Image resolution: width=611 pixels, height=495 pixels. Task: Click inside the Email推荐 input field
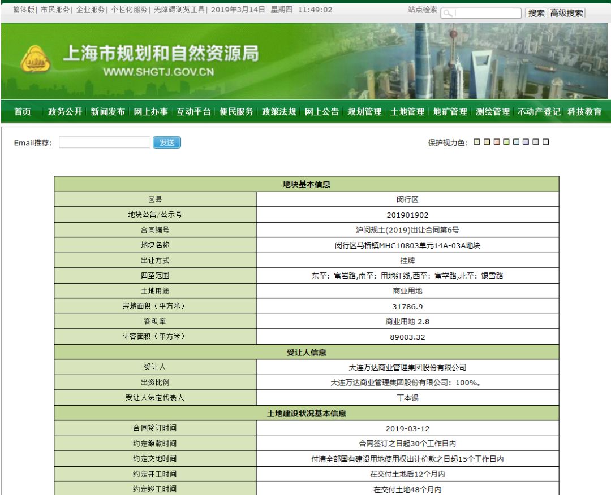click(105, 142)
